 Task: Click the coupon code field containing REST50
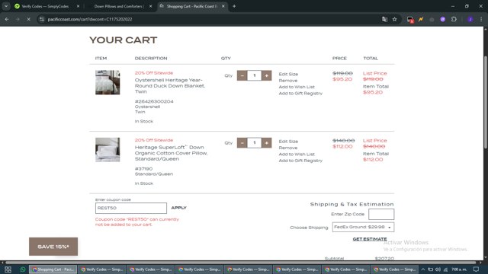tap(130, 208)
